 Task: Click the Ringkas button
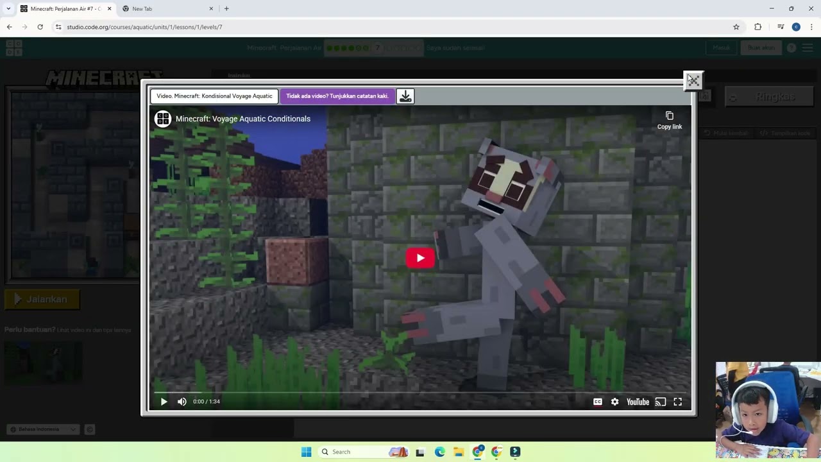[x=769, y=97]
